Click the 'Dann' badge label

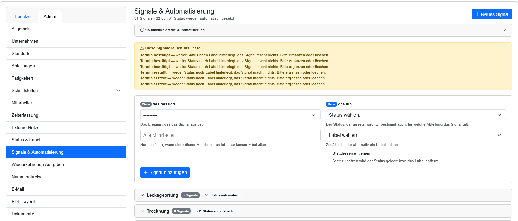coord(331,104)
